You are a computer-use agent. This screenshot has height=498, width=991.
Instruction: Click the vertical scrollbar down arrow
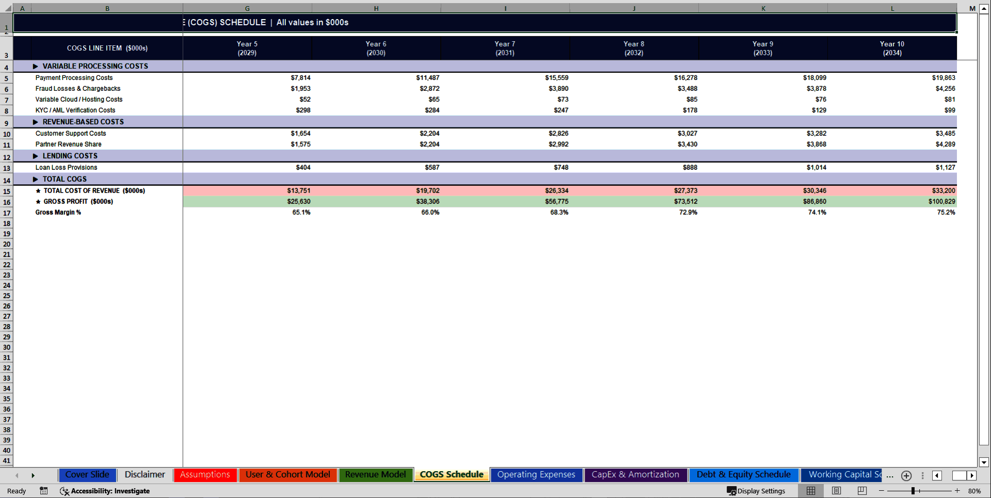[984, 463]
